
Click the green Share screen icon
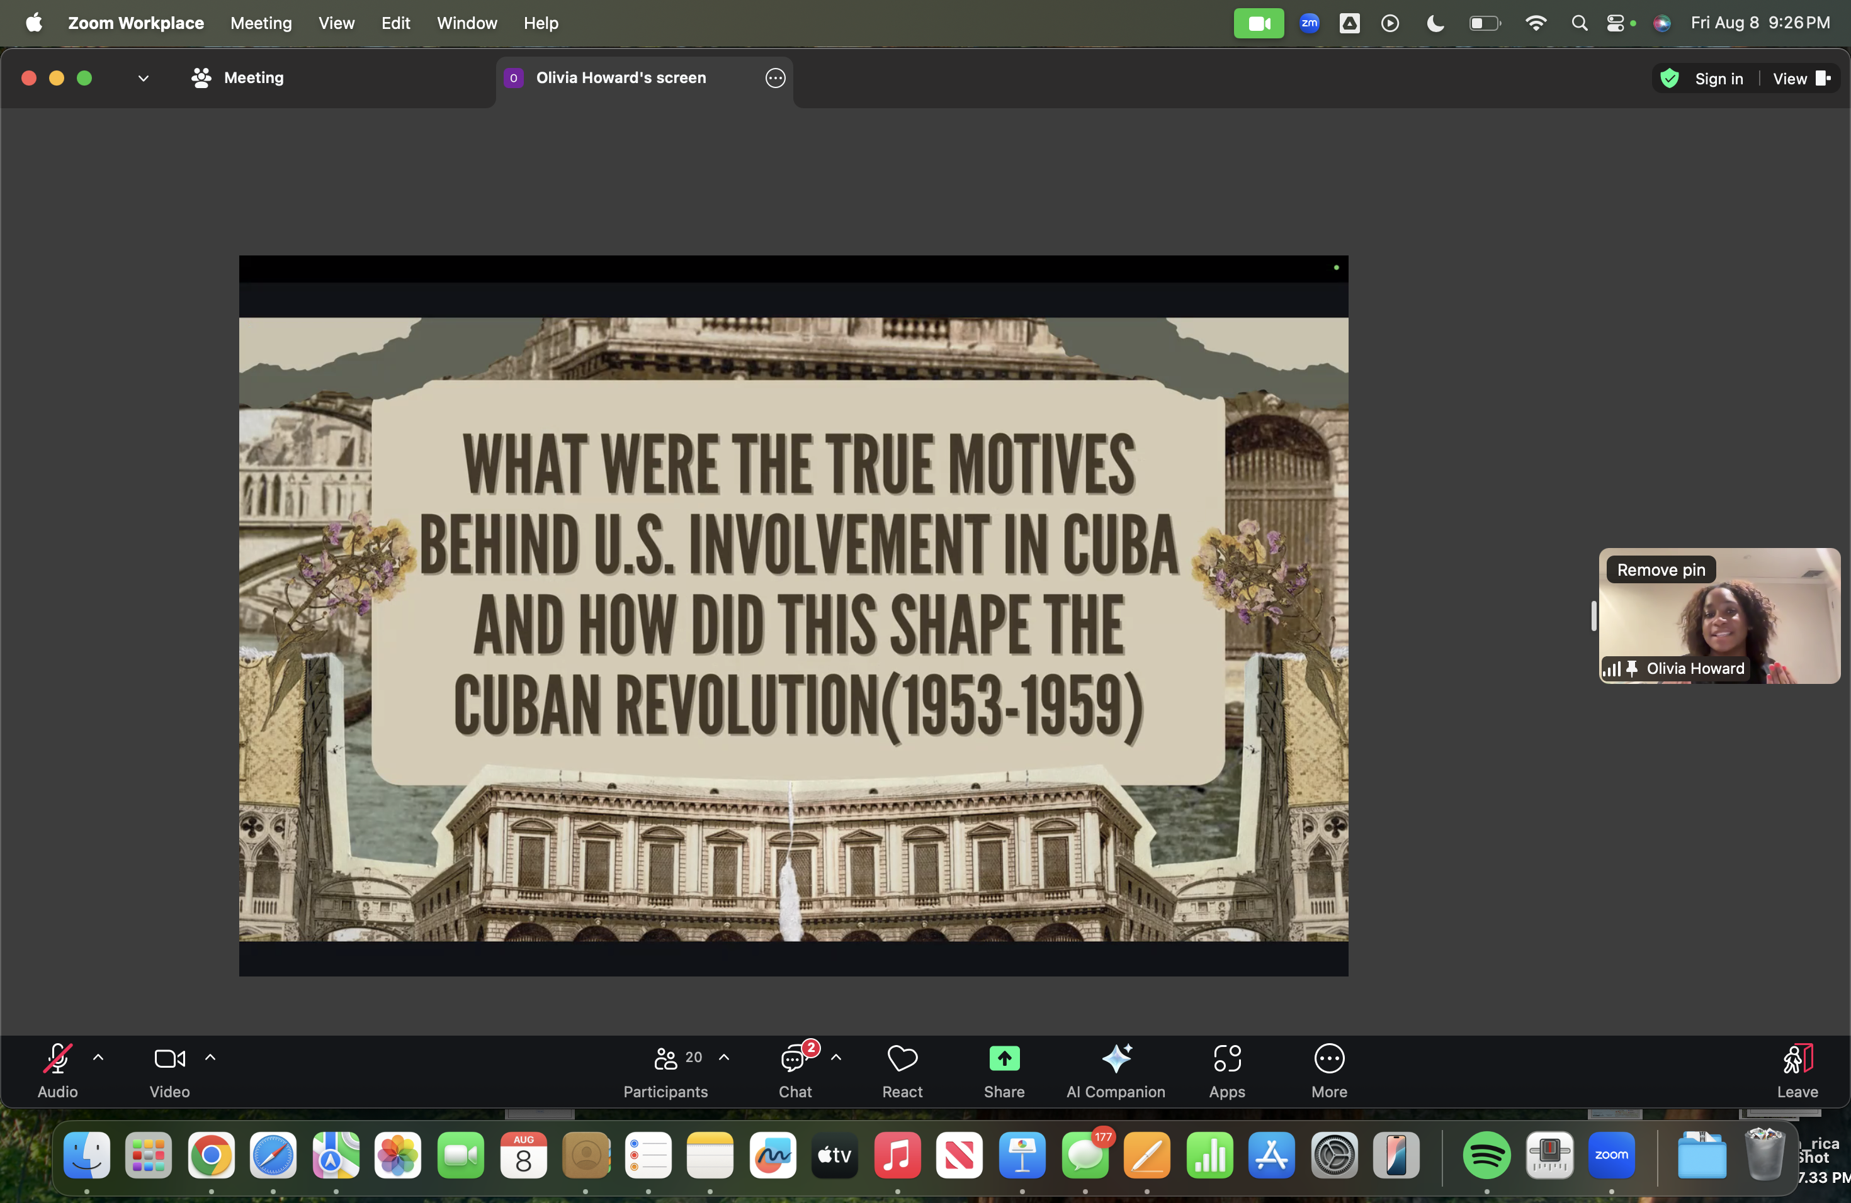[x=1004, y=1058]
